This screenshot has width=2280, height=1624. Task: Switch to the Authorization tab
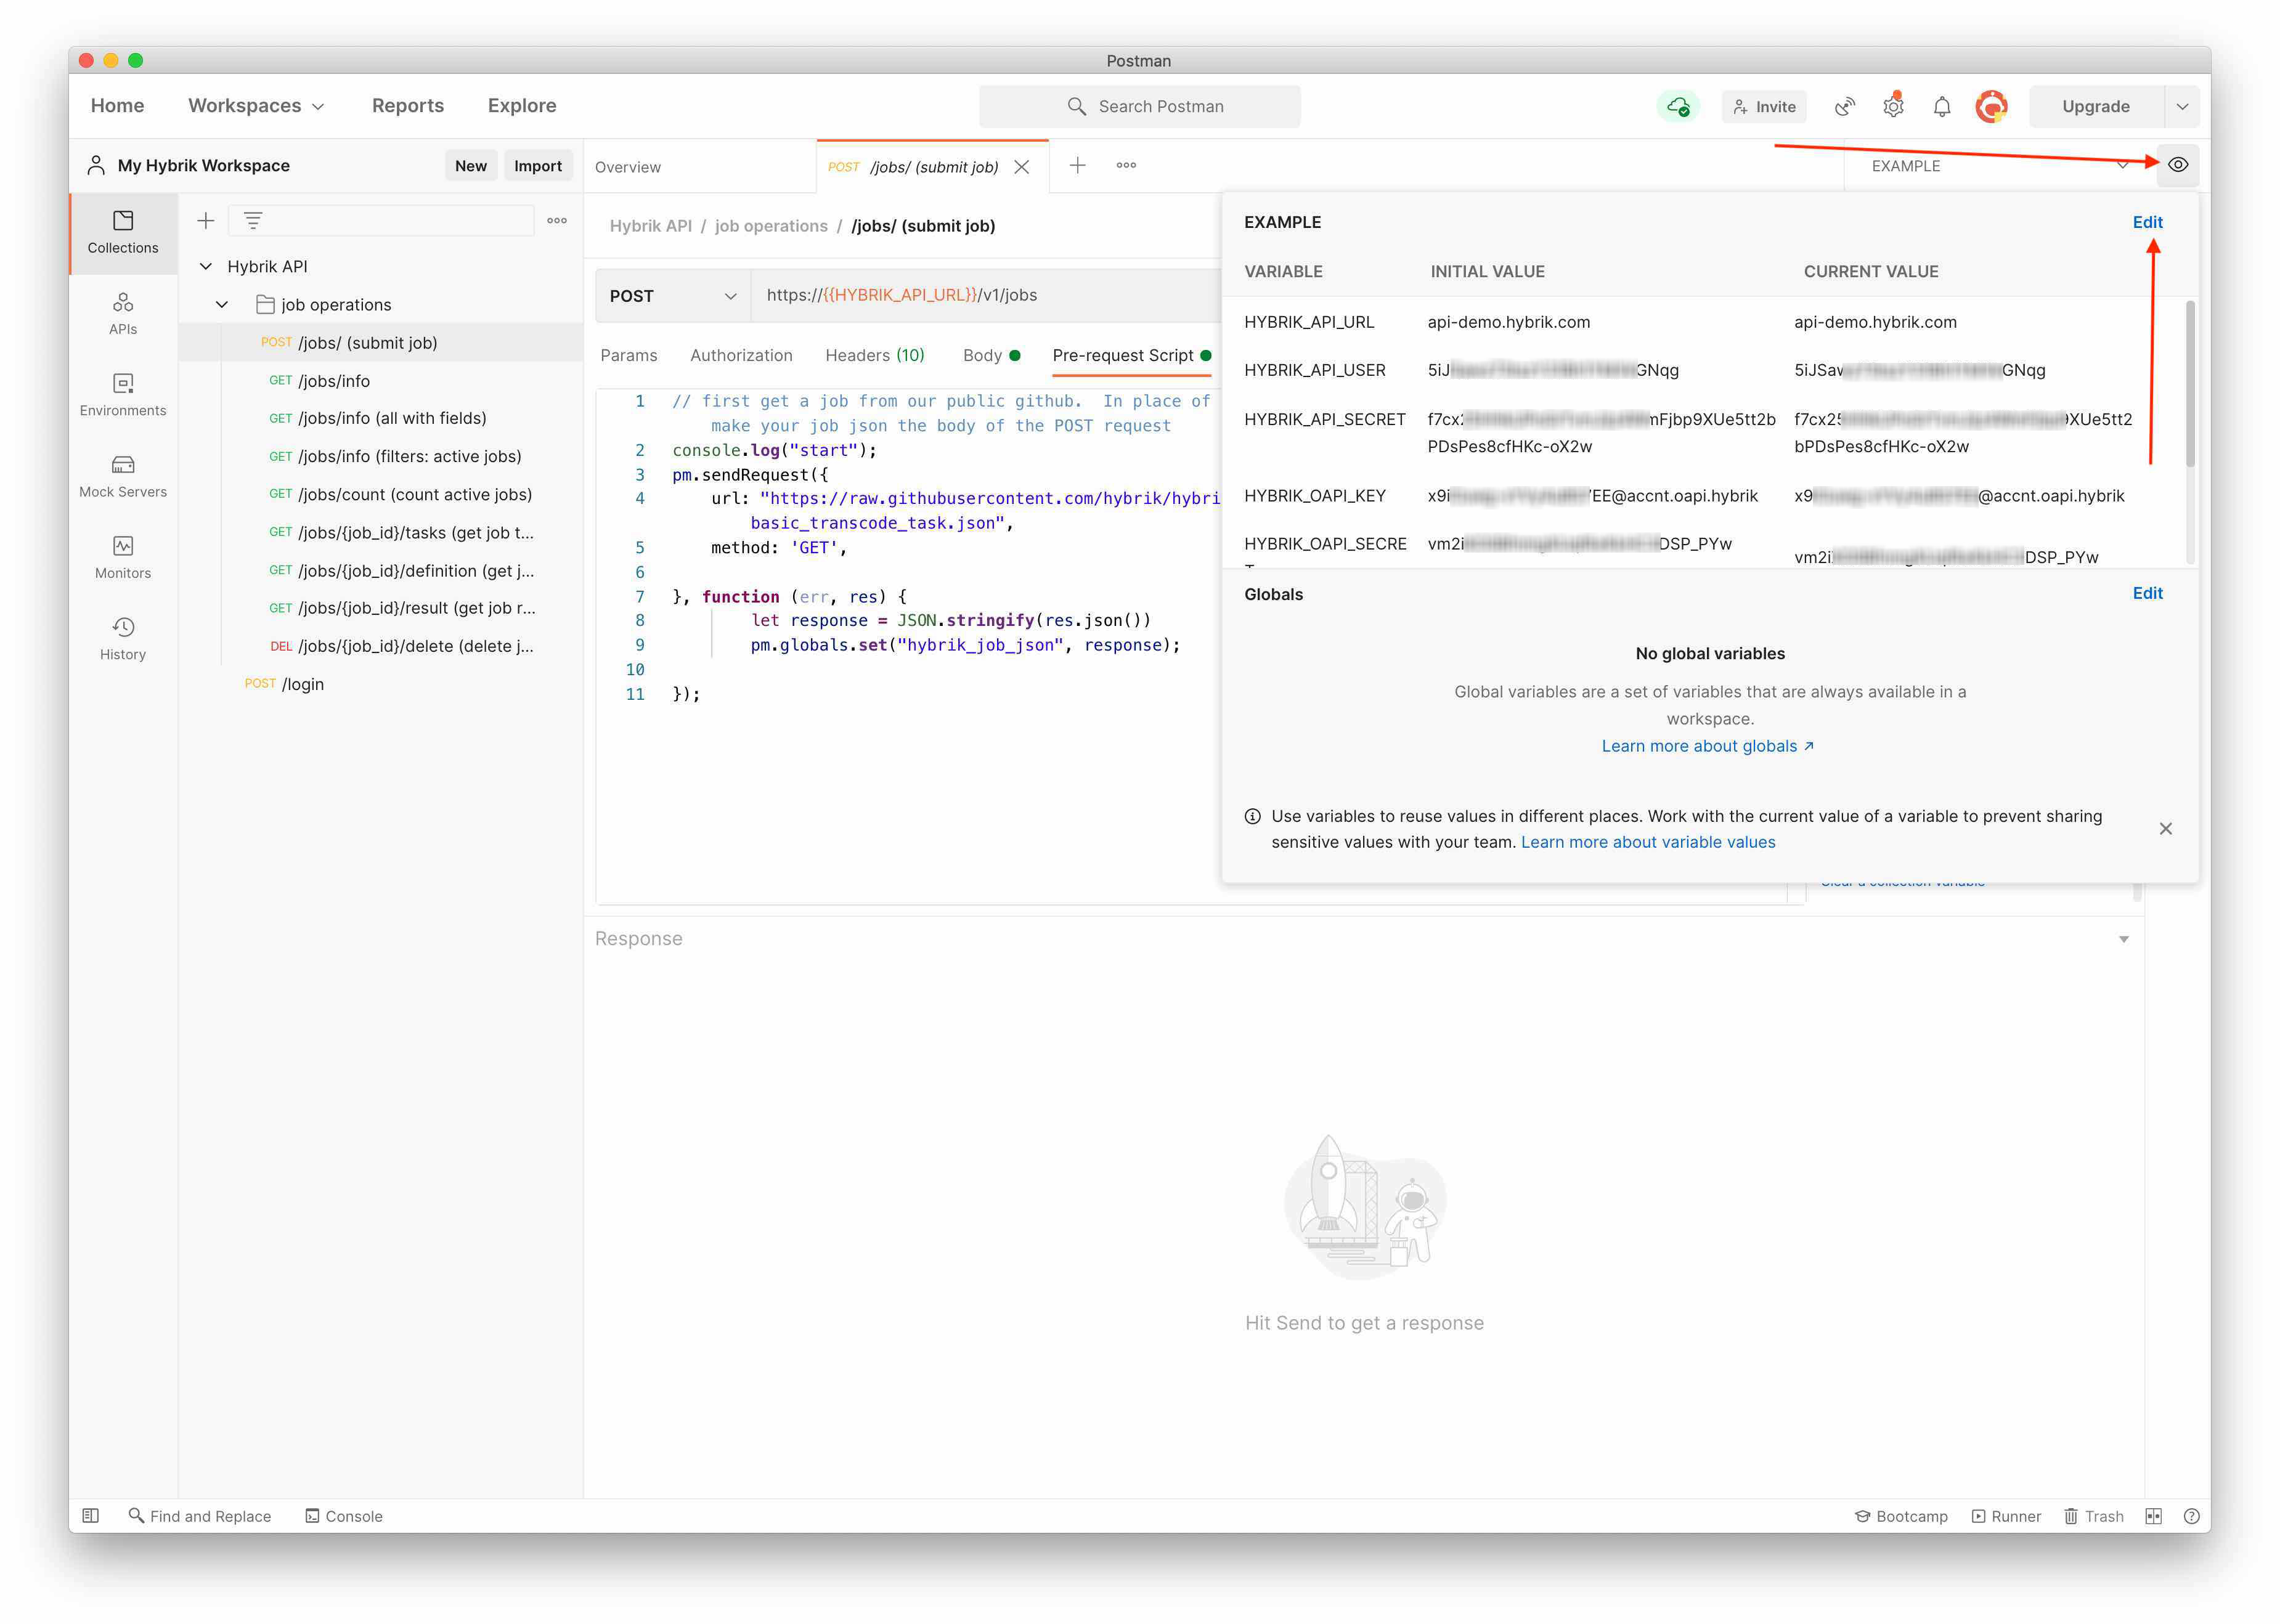[x=741, y=355]
